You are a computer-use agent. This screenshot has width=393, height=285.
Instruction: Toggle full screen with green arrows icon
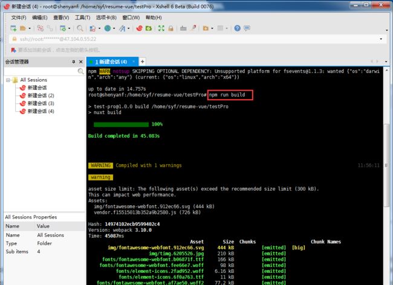161,28
